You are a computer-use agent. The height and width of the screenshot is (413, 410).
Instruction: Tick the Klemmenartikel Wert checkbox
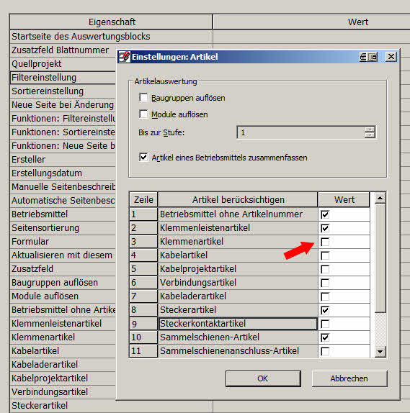pos(325,242)
